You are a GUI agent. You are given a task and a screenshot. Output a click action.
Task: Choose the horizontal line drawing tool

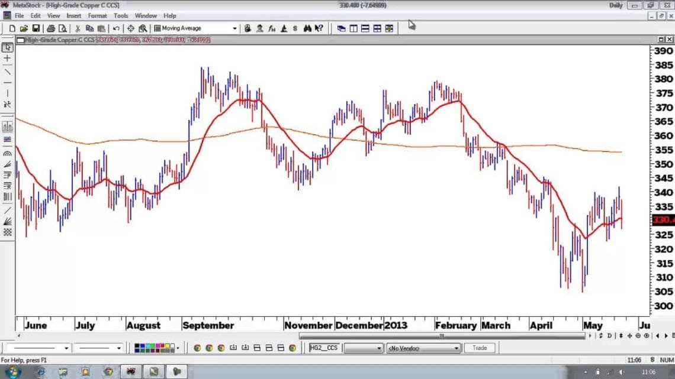coord(7,82)
